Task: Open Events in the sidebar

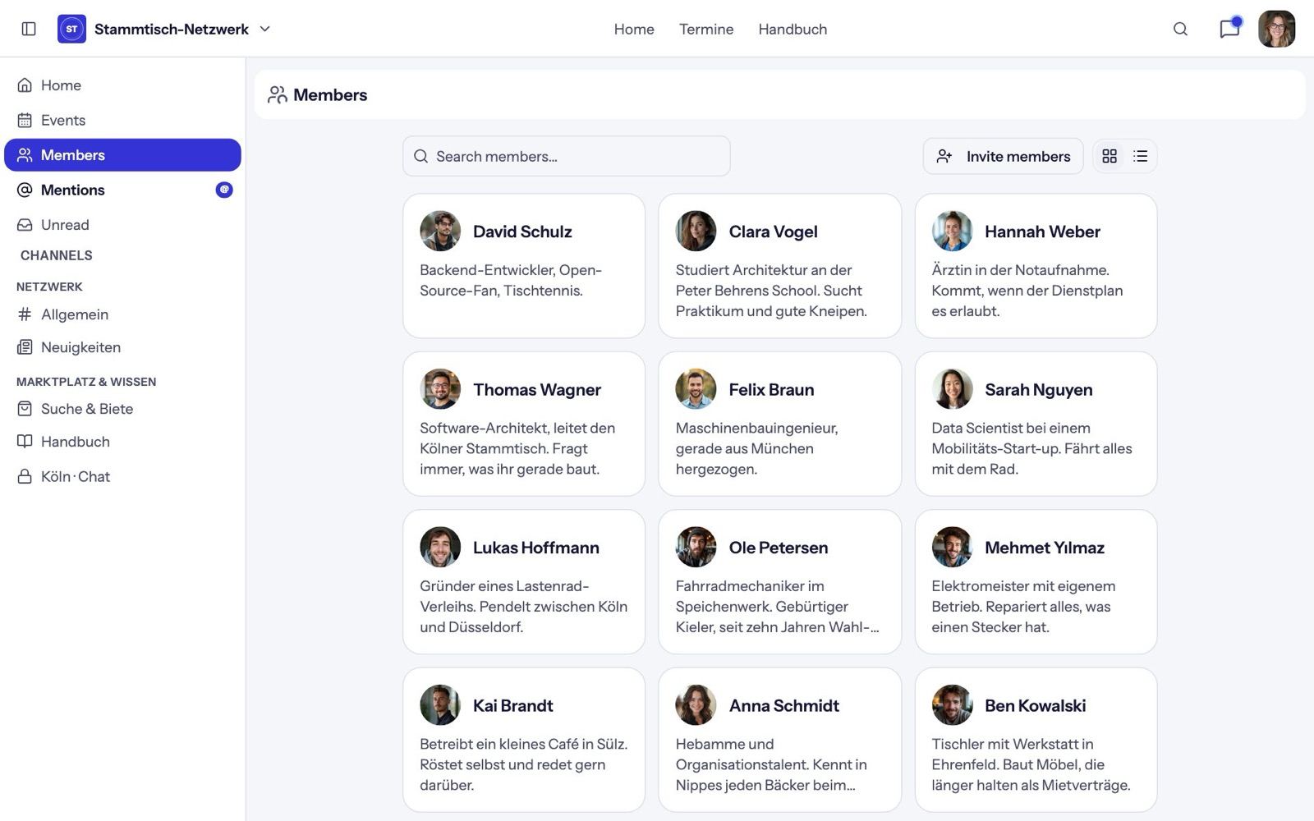Action: point(122,120)
